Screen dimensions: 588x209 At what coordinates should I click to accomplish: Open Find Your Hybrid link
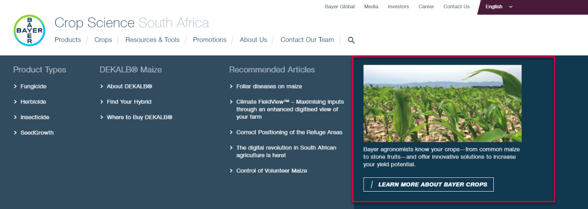click(129, 102)
